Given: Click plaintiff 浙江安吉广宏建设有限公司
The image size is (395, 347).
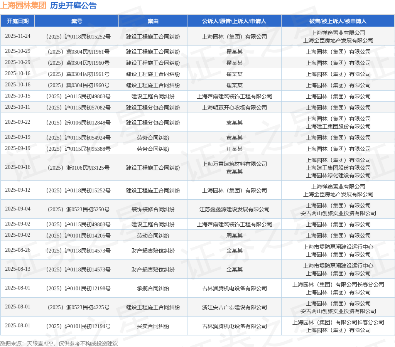Looking at the screenshot, I should pyautogui.click(x=234, y=307).
